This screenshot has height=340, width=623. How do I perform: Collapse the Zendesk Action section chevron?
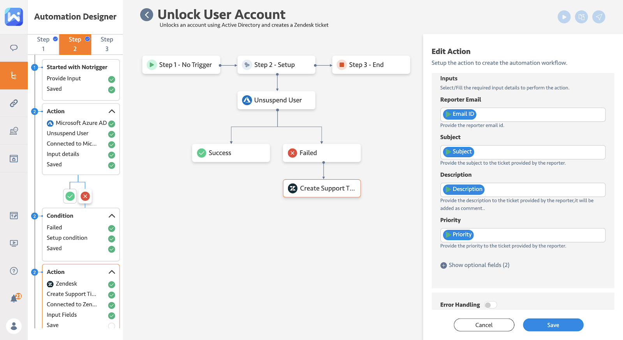[112, 272]
